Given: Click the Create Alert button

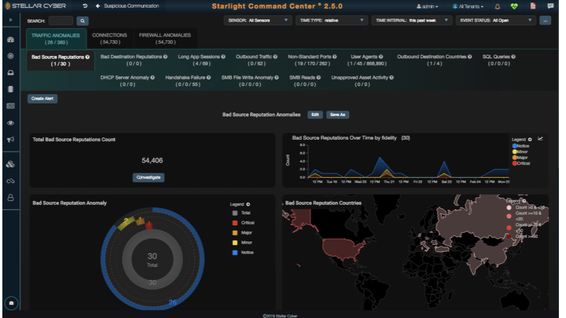Looking at the screenshot, I should [x=42, y=98].
